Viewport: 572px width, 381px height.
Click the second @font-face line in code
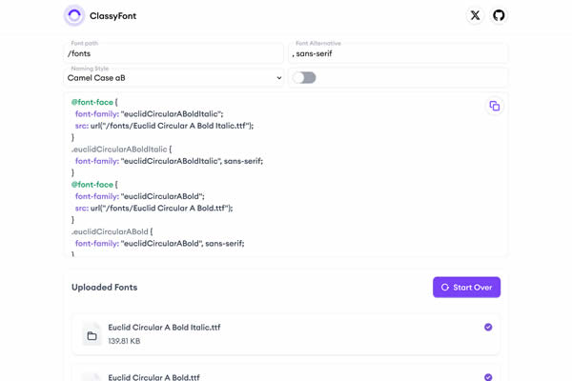(x=94, y=185)
